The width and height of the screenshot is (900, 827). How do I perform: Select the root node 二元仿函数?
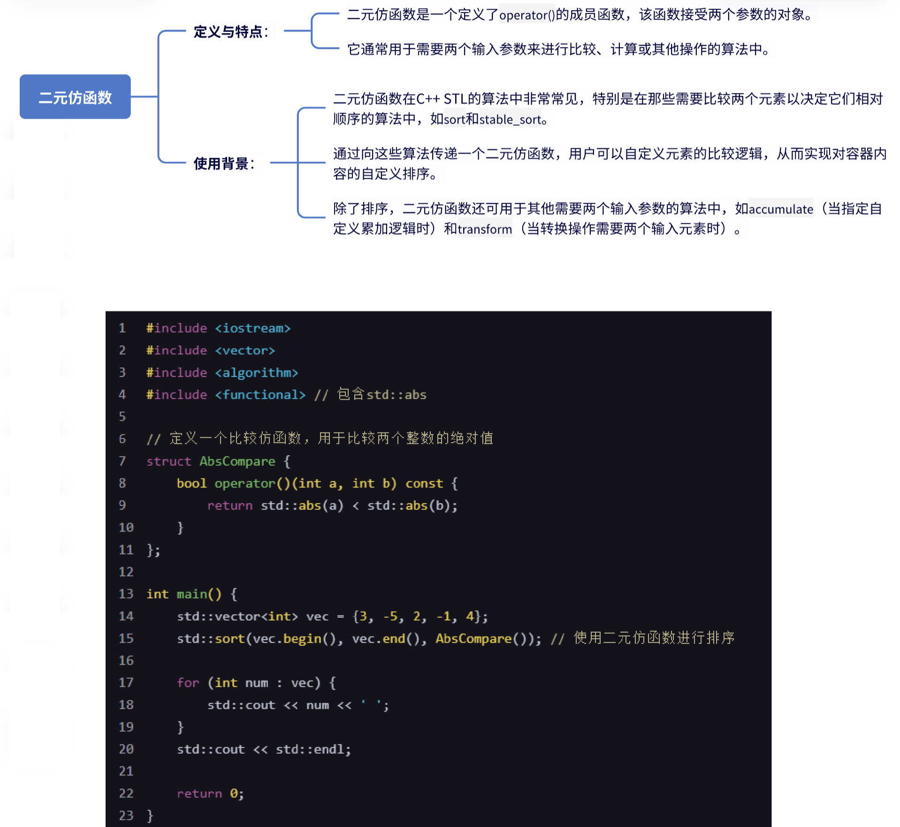coord(75,97)
